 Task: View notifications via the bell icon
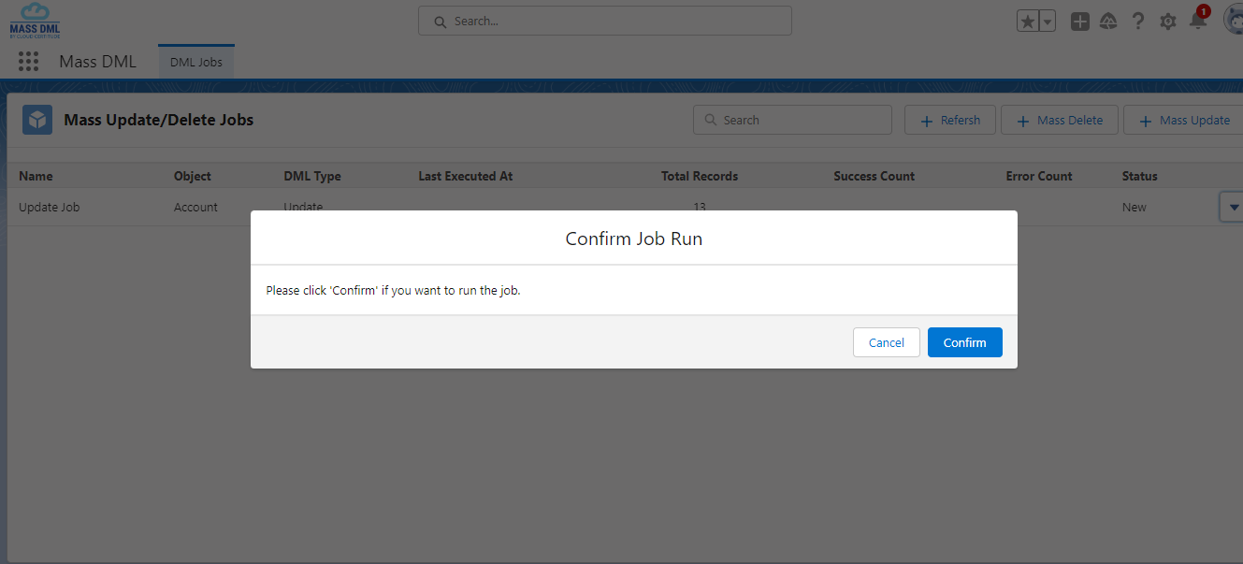[x=1197, y=22]
